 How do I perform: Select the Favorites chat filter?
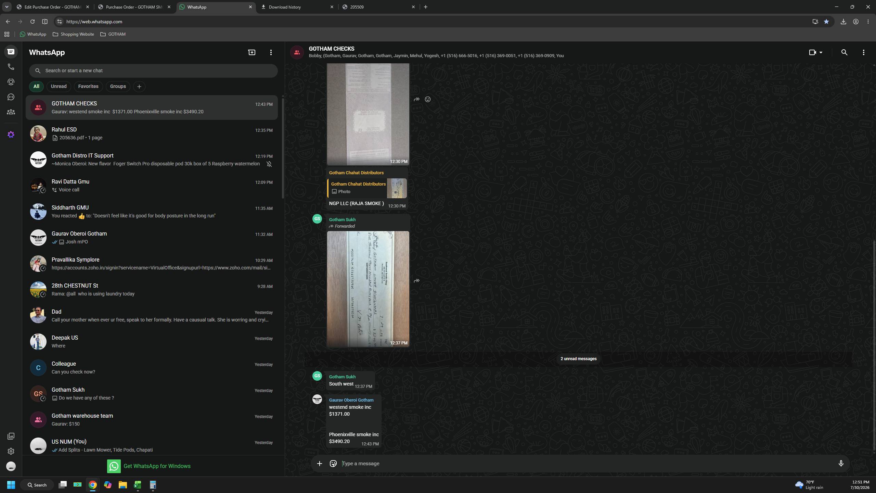click(88, 86)
